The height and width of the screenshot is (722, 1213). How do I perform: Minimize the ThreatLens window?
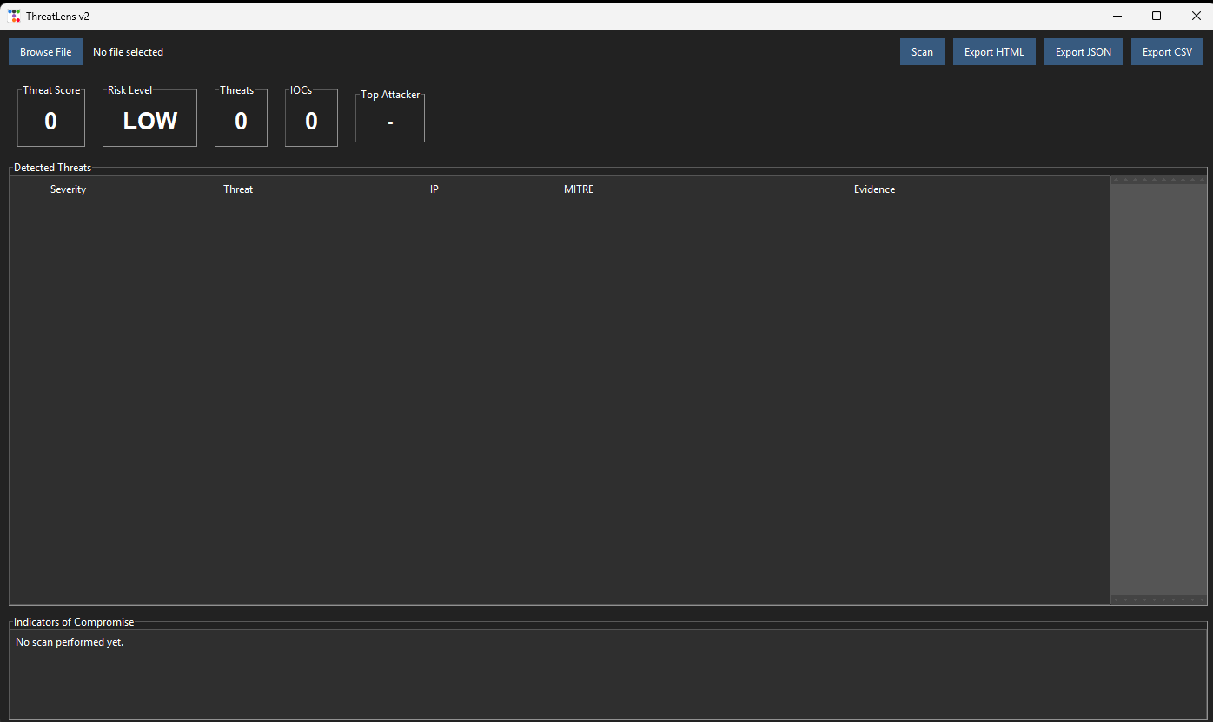tap(1117, 16)
